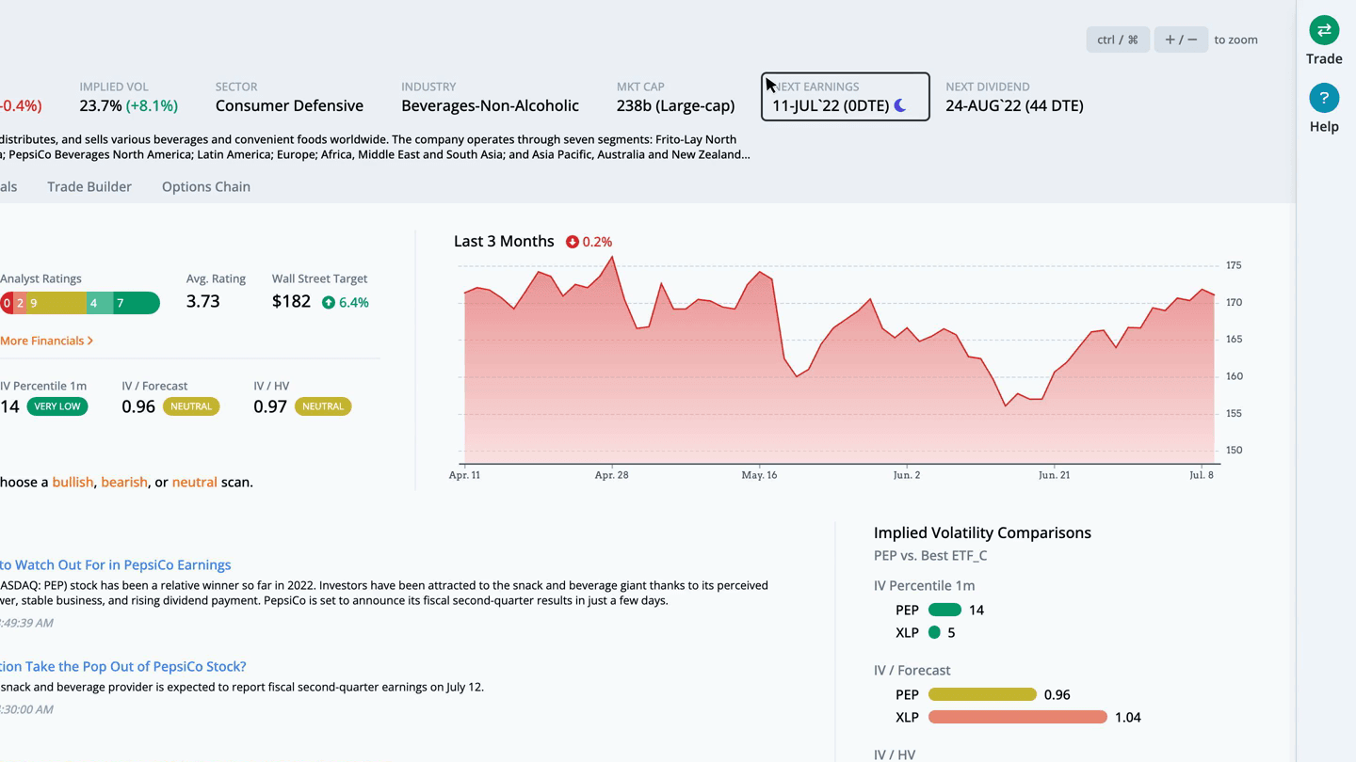
Task: Click the Jun. 21 date on the chart axis
Action: point(1055,475)
